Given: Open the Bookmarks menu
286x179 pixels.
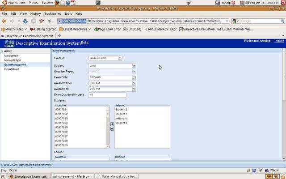Looking at the screenshot, I should 53,14.
